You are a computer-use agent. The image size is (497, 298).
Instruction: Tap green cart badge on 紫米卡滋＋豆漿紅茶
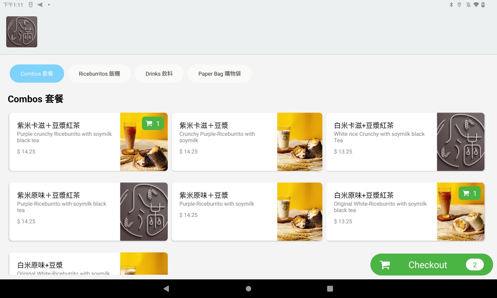(153, 123)
